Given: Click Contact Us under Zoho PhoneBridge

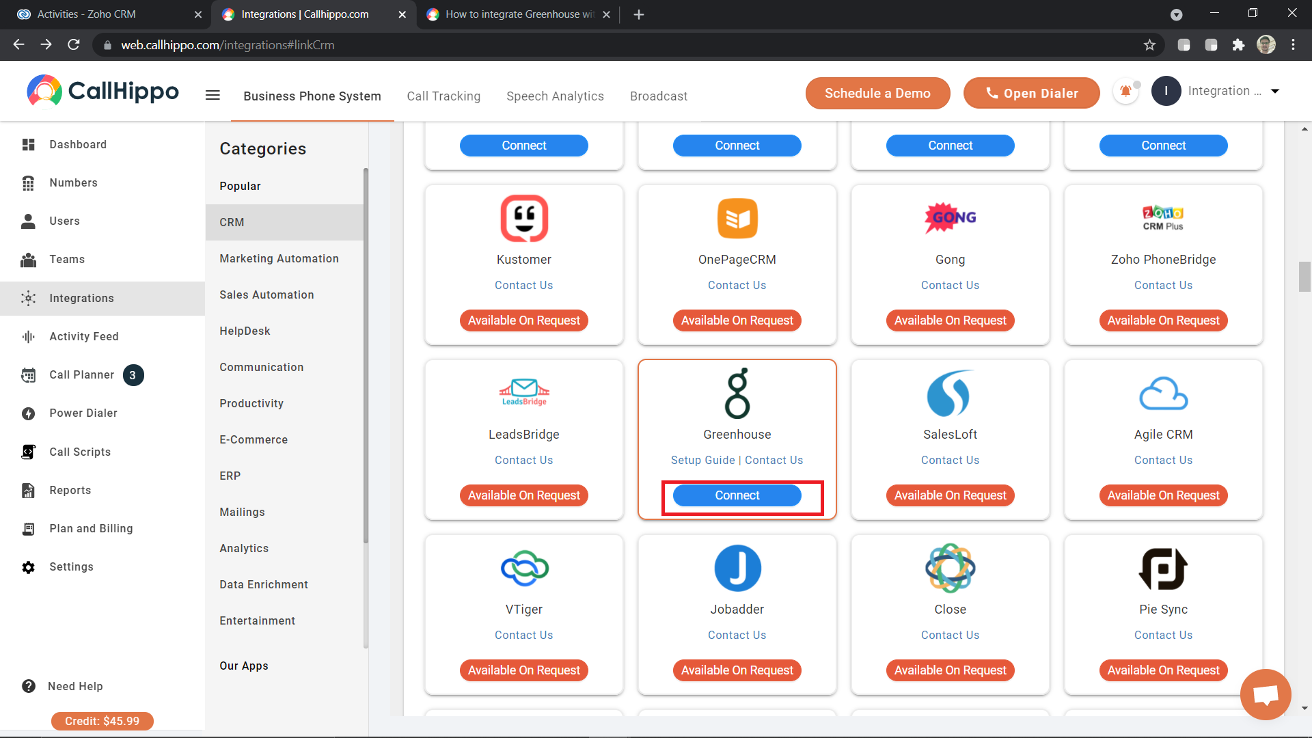Looking at the screenshot, I should pyautogui.click(x=1163, y=285).
